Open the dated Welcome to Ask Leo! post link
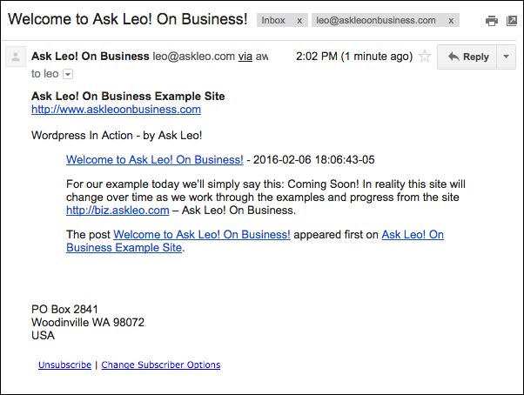The height and width of the screenshot is (395, 524). (154, 159)
